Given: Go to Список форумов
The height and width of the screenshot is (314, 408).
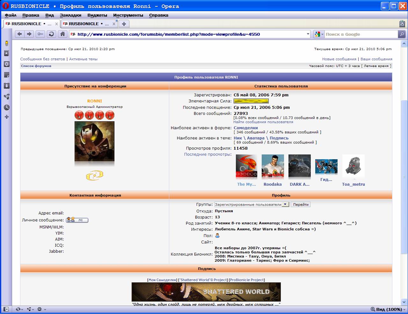Looking at the screenshot, I should [x=36, y=66].
